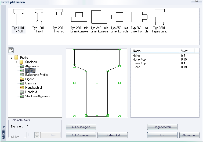Open the Allgemeine library in tree

coord(32,66)
